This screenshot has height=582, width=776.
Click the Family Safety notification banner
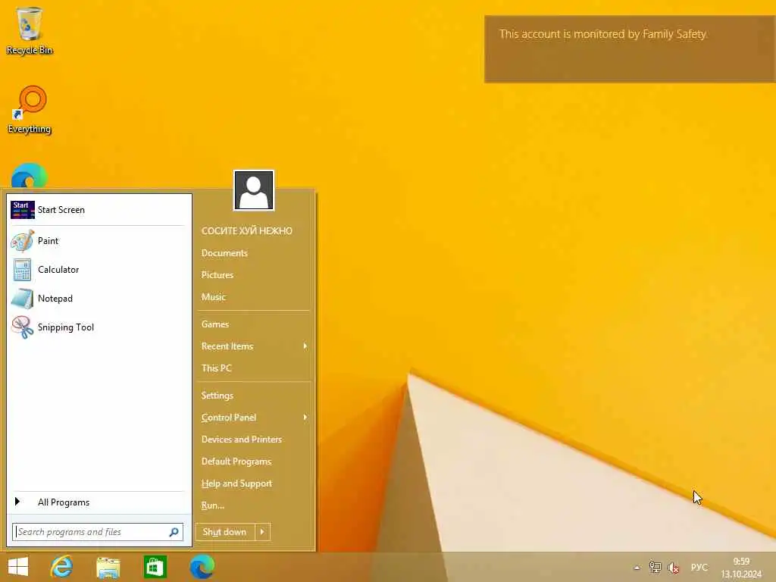click(x=630, y=49)
